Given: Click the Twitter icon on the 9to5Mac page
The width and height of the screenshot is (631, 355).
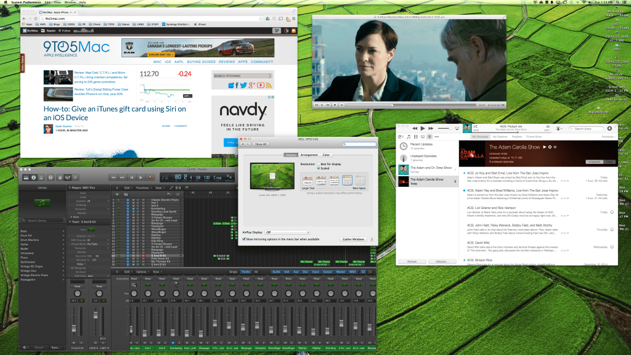Looking at the screenshot, I should tap(243, 85).
